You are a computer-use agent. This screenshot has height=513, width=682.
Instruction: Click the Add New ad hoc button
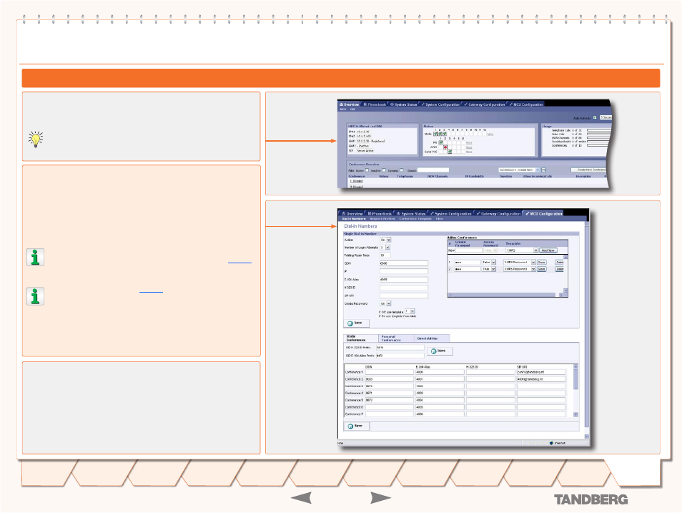click(548, 250)
